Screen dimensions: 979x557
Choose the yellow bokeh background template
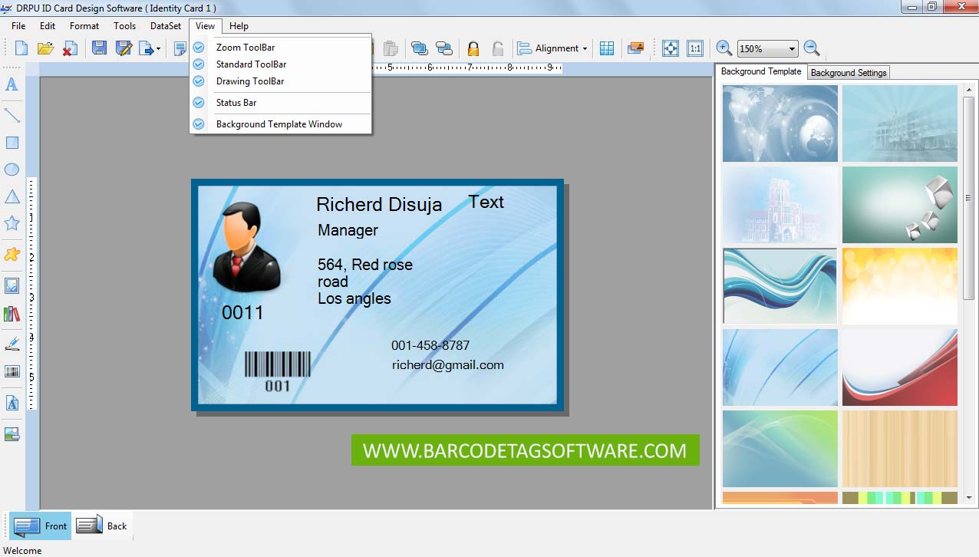point(900,286)
